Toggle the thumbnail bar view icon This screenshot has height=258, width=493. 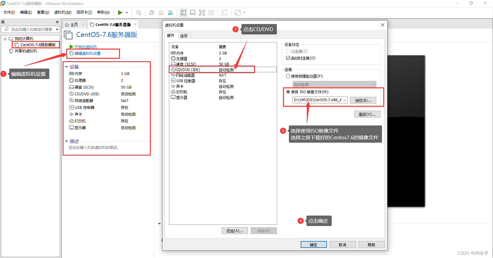193,13
